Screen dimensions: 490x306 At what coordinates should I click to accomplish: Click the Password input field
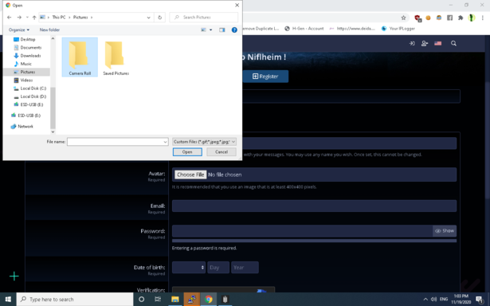tap(302, 231)
